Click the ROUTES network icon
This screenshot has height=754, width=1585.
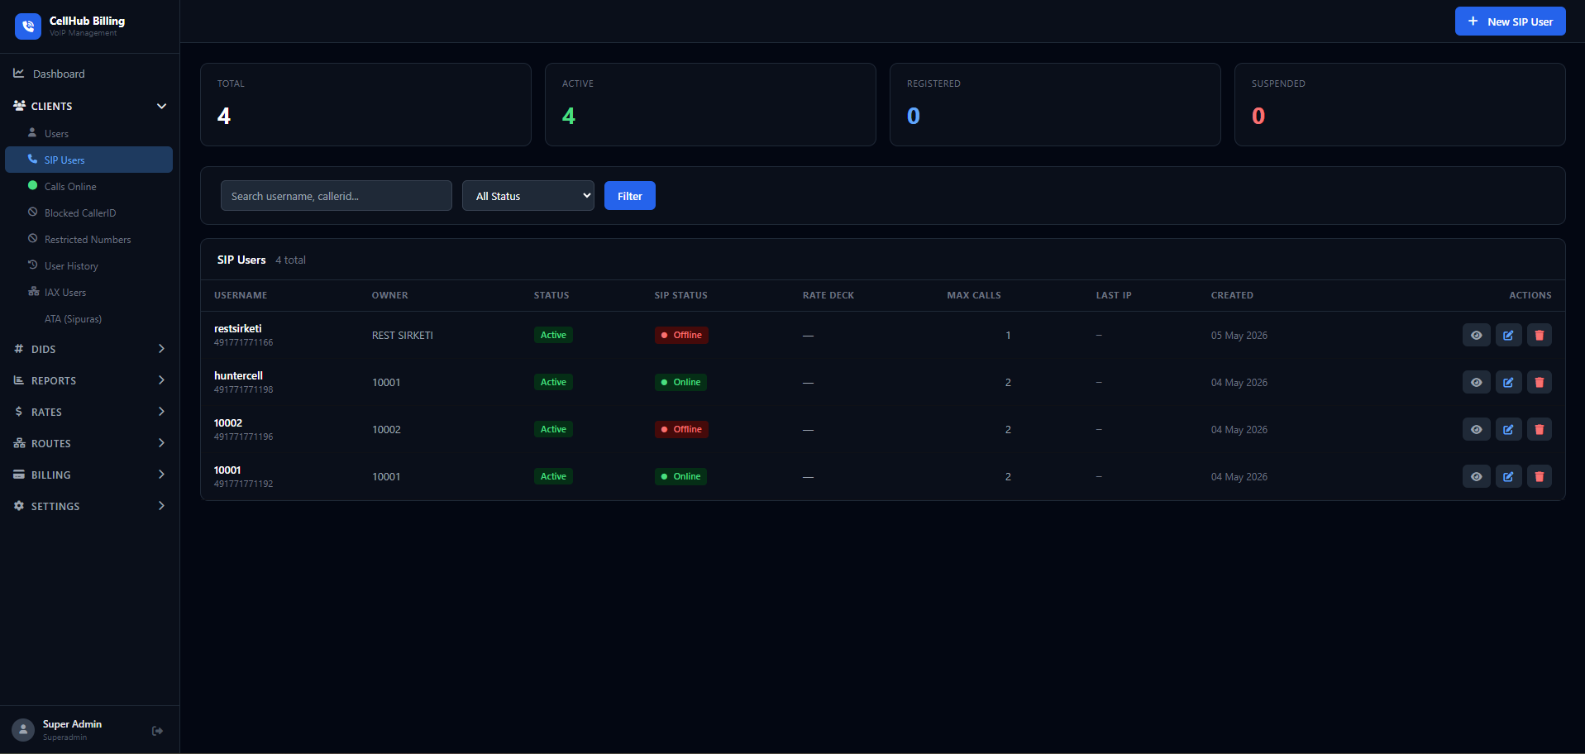tap(19, 443)
